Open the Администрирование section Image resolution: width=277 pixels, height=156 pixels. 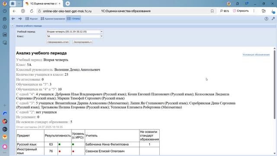coord(53,19)
